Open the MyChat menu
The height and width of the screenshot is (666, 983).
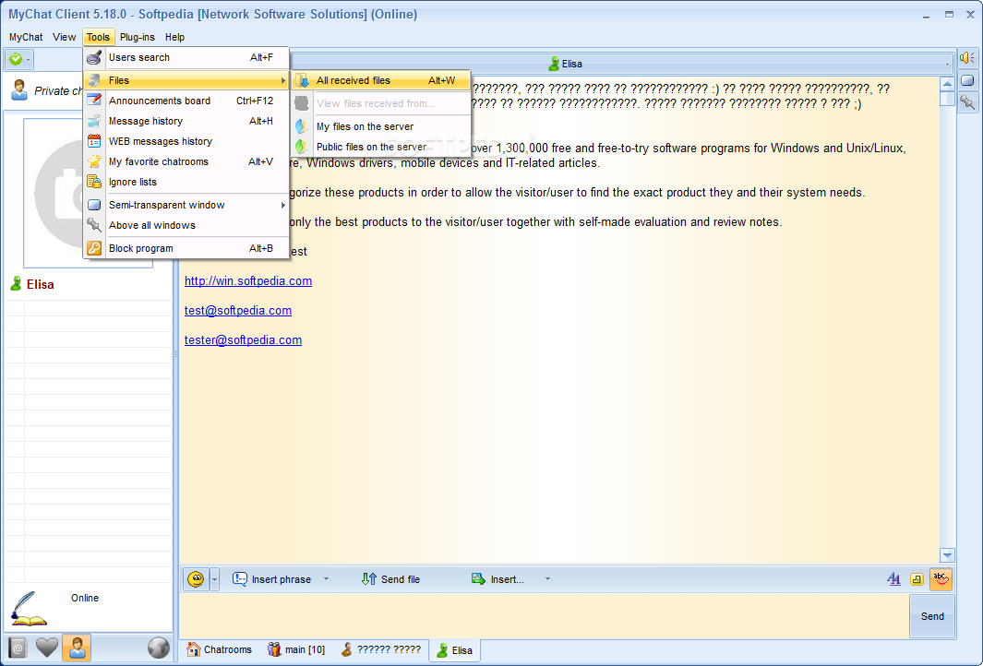(x=26, y=37)
